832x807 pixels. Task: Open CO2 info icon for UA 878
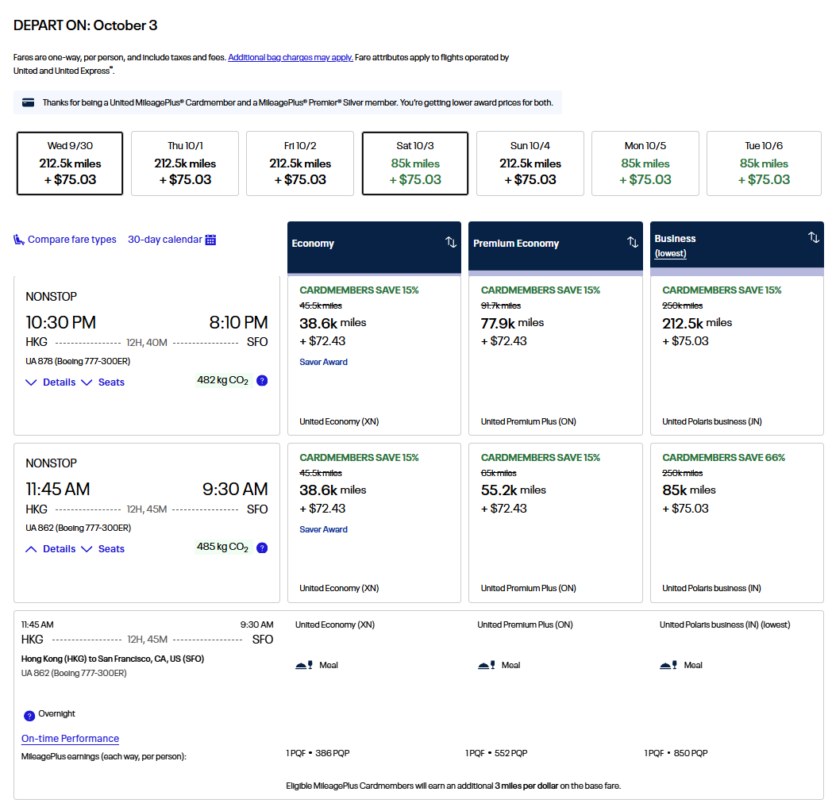coord(262,381)
